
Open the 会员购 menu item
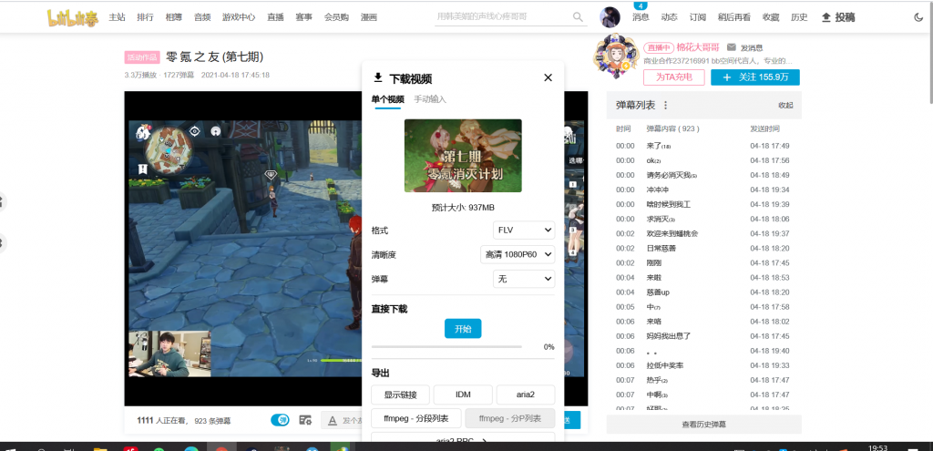click(336, 17)
